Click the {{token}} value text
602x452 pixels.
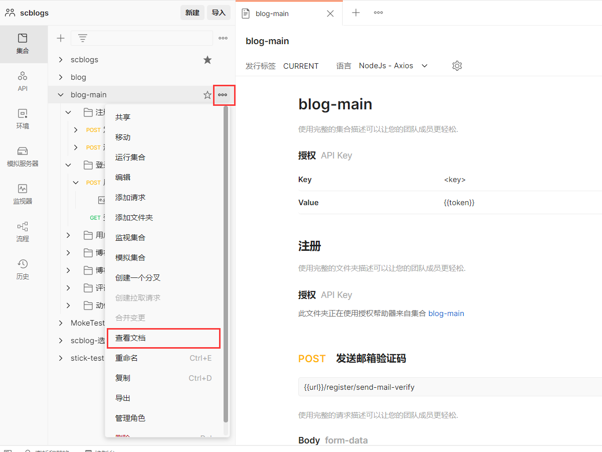[x=459, y=203]
